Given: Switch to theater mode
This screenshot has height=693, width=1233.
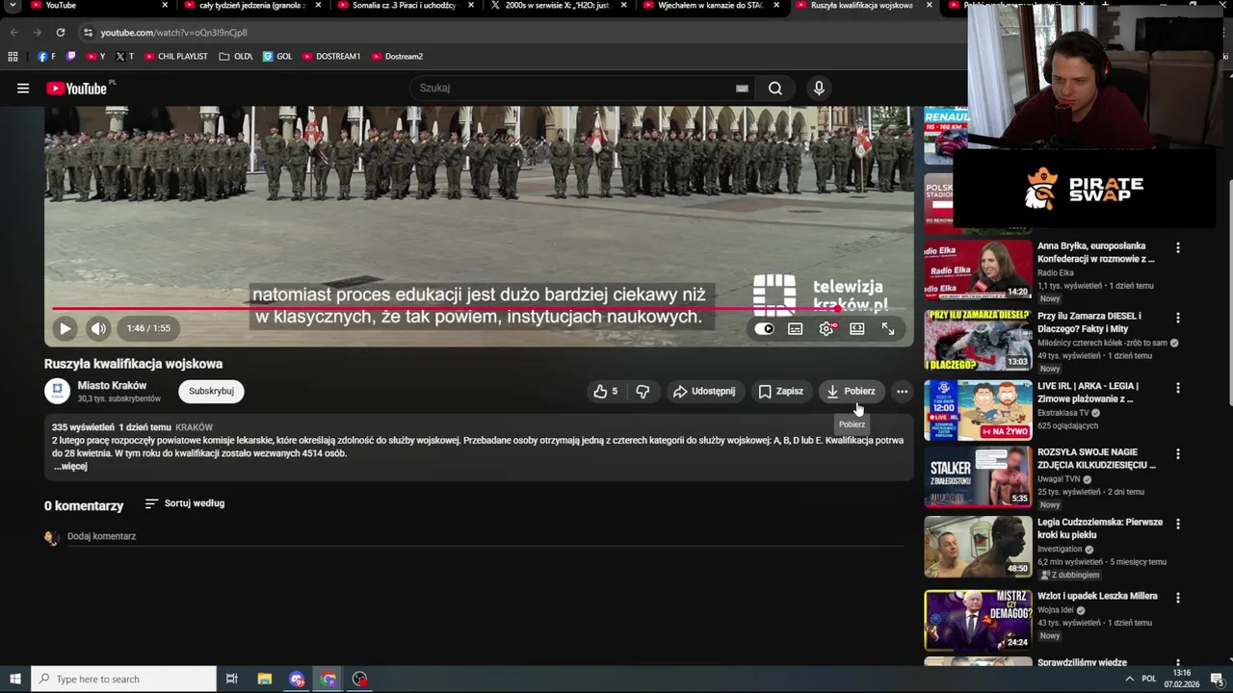Looking at the screenshot, I should tap(857, 328).
